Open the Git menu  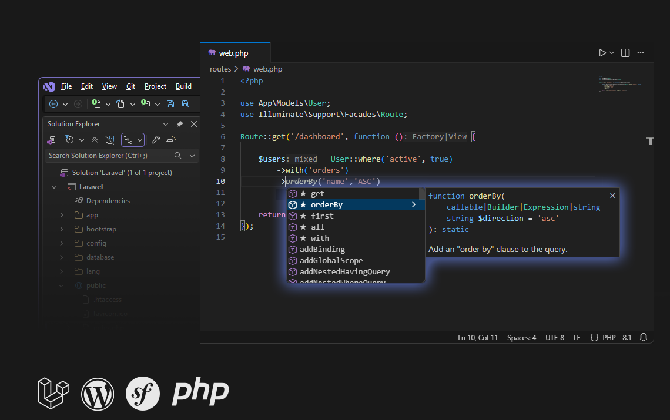coord(130,86)
